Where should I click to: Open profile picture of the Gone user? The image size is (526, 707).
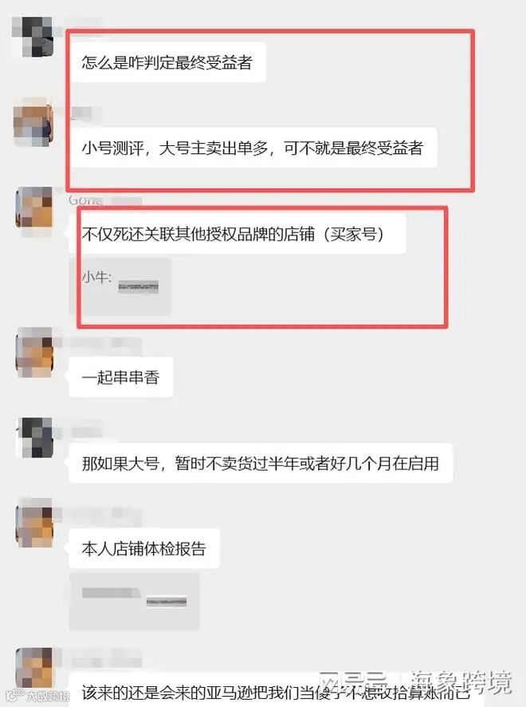click(x=34, y=207)
